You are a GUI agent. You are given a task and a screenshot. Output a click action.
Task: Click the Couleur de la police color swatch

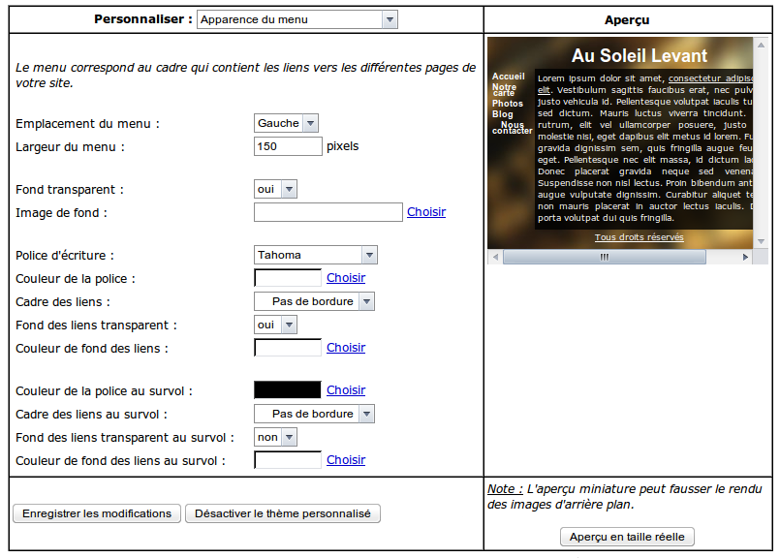click(x=288, y=277)
